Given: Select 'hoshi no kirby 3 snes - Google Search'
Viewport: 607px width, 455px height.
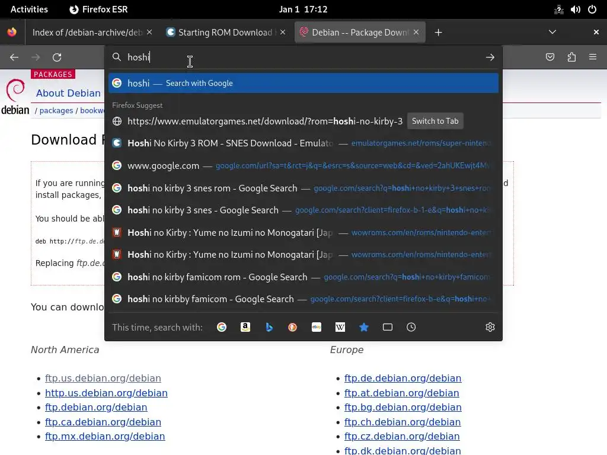Looking at the screenshot, I should [x=303, y=210].
